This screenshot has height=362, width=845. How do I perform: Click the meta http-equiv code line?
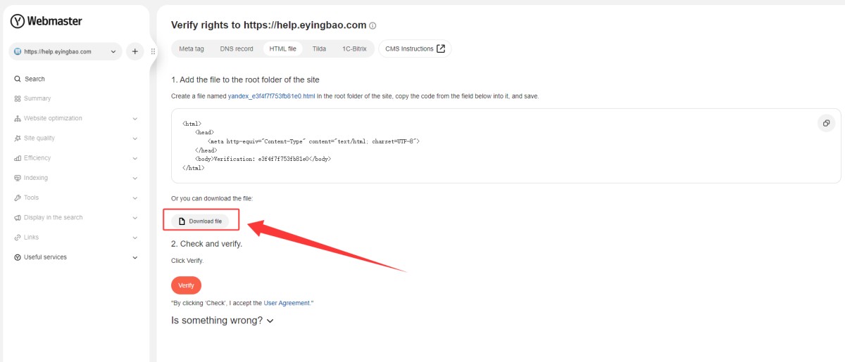314,141
